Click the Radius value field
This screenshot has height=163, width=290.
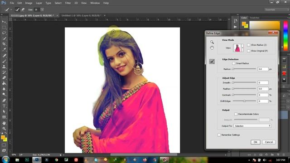[263, 69]
